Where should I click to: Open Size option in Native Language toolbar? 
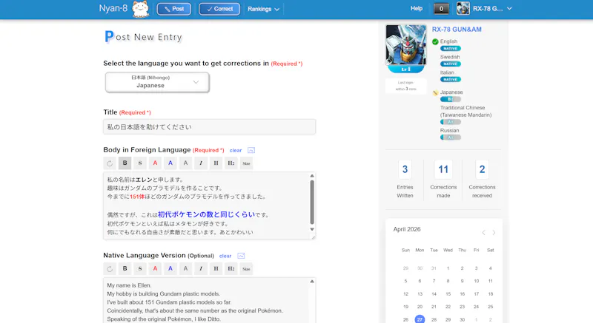click(x=246, y=269)
